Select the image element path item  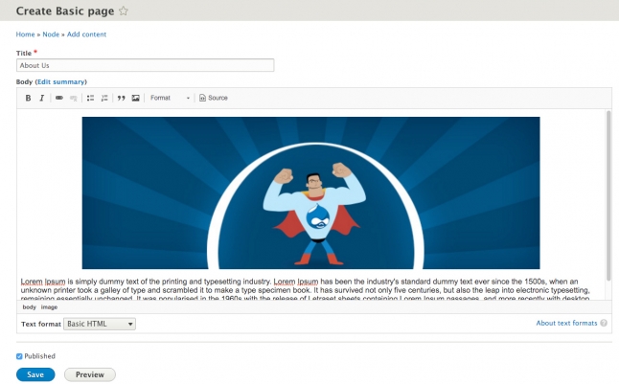click(49, 307)
